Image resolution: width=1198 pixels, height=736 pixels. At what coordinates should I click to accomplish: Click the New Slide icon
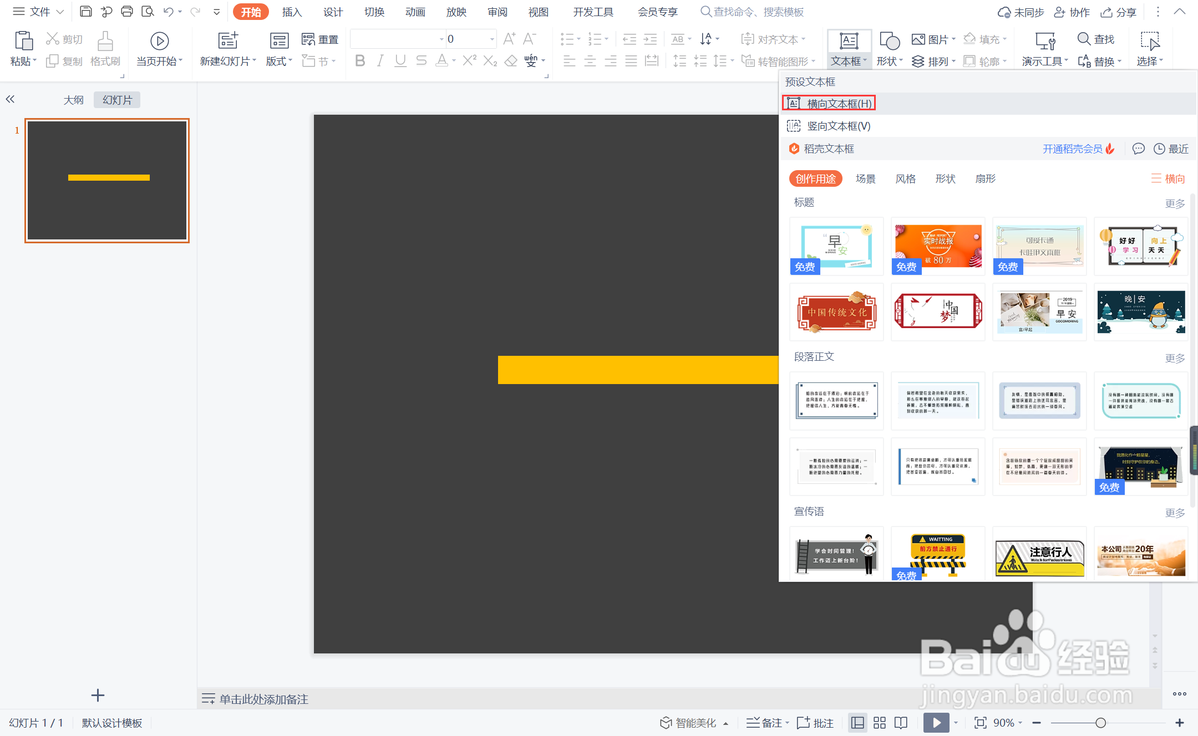coord(228,41)
